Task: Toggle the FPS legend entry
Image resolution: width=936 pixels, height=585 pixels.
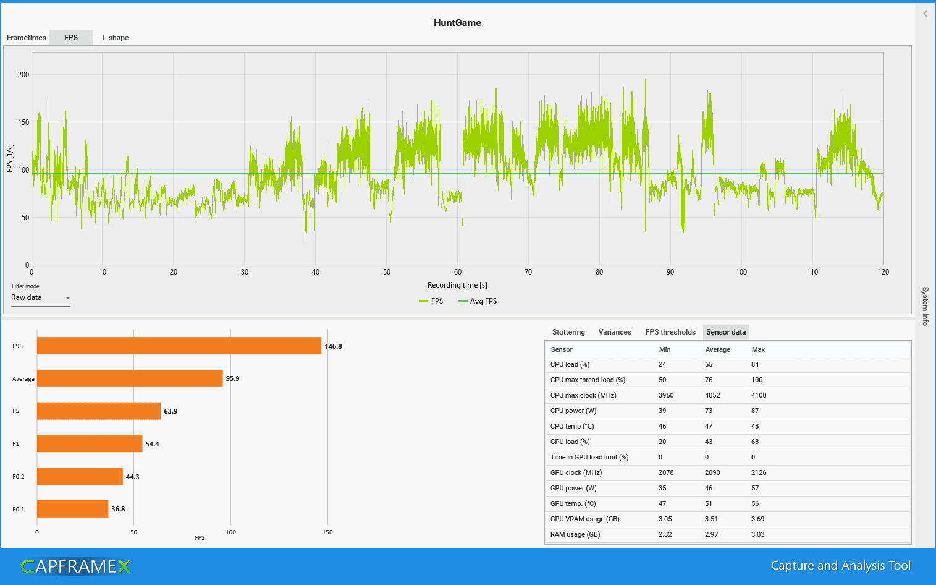Action: (x=431, y=301)
